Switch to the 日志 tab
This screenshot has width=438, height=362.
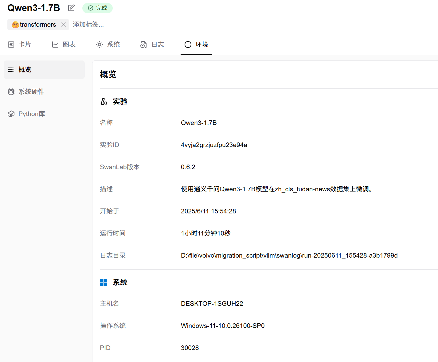pos(152,45)
